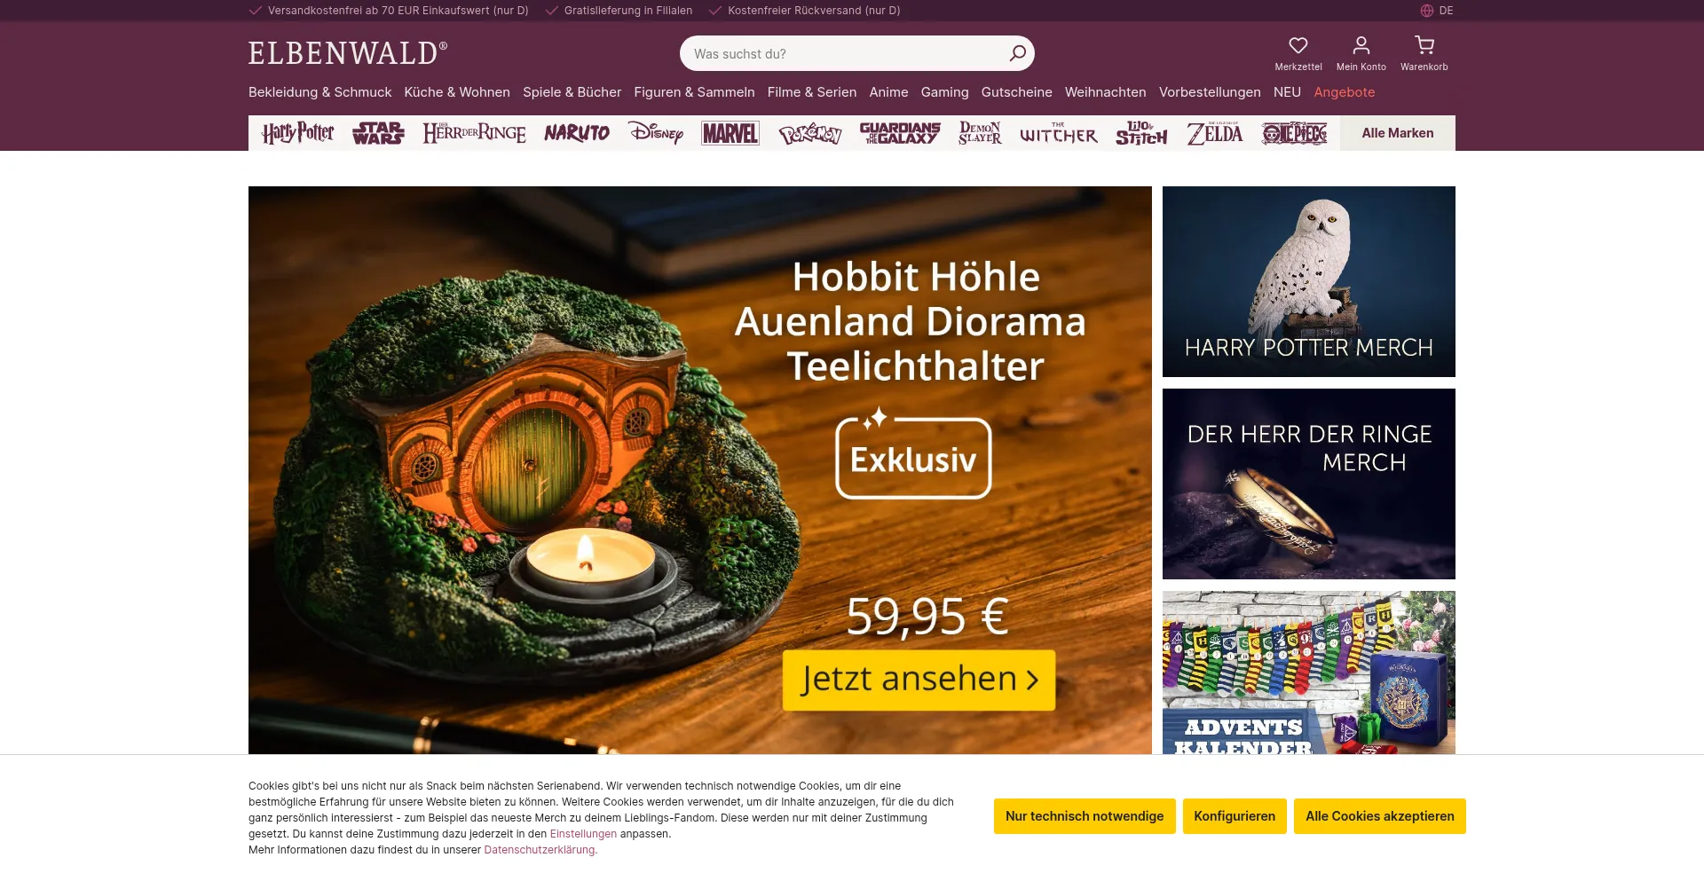
Task: Click the search magnifier icon
Action: click(x=1017, y=53)
